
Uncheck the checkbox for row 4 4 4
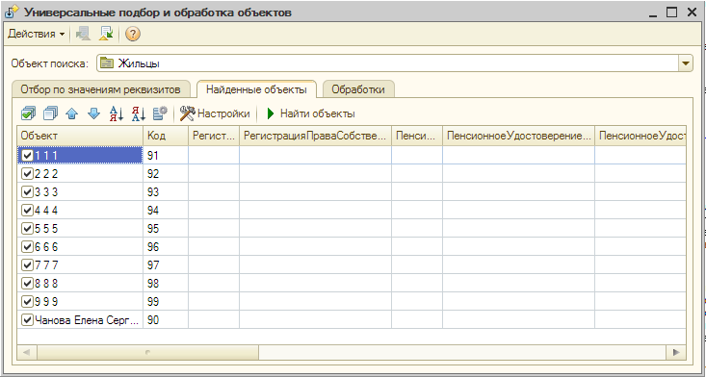point(28,211)
